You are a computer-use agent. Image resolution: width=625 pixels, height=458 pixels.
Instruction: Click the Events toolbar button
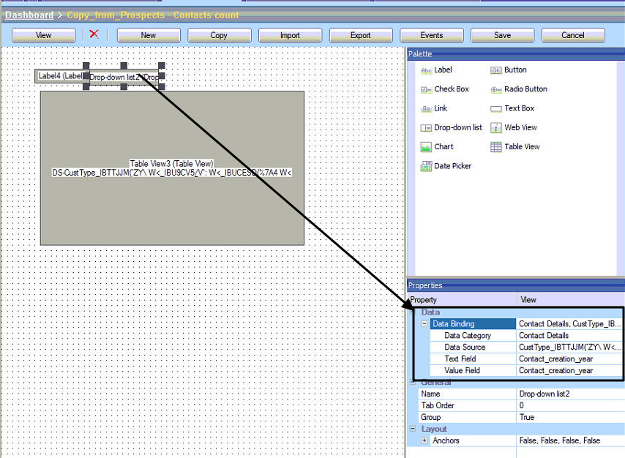tap(431, 34)
